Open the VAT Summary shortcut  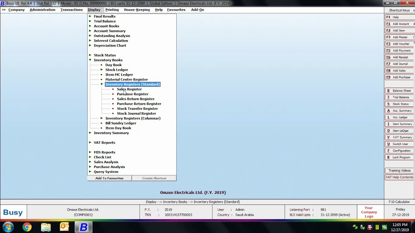(x=399, y=137)
